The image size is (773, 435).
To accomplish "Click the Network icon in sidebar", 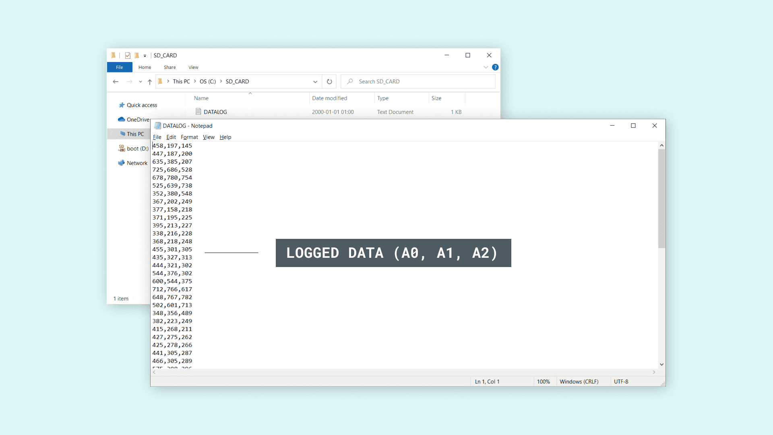I will tap(121, 163).
